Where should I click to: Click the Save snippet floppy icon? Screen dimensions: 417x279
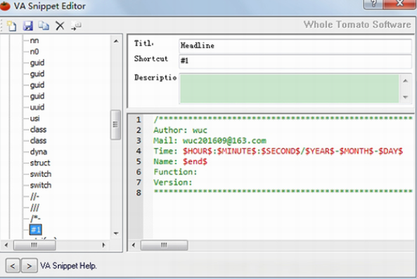28,26
